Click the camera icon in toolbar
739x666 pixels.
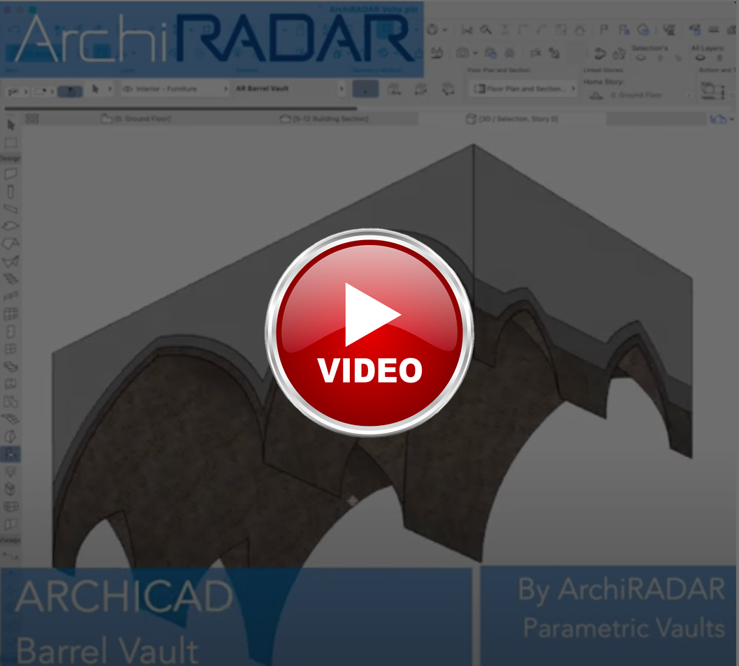click(462, 53)
